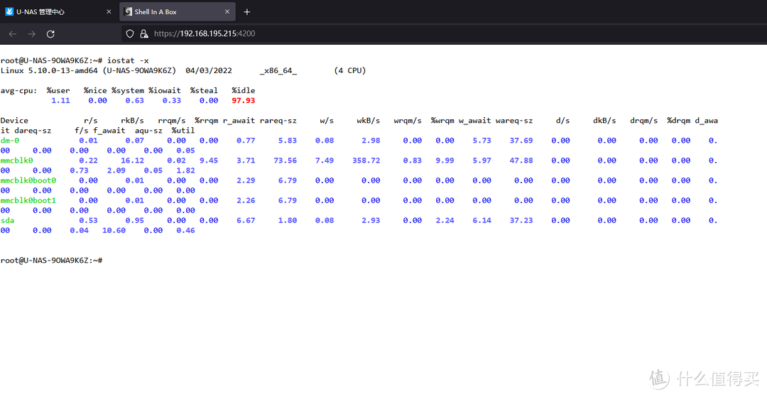Reload the current page

[50, 33]
